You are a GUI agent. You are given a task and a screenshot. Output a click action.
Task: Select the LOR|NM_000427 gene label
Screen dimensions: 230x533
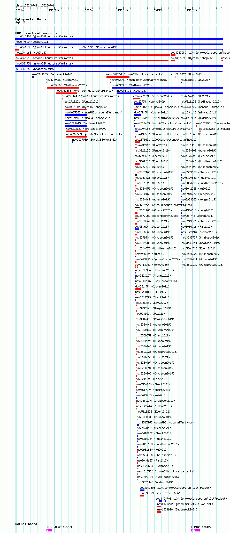point(201,527)
